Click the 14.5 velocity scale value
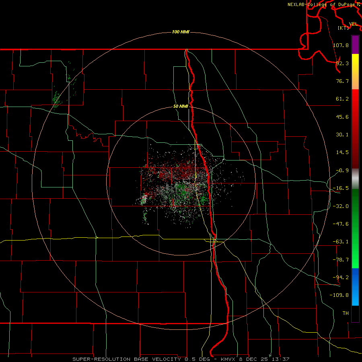Screen dimensions: 362x362 pos(342,152)
